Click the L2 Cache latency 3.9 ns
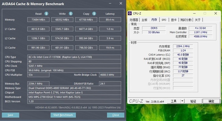 110,38
